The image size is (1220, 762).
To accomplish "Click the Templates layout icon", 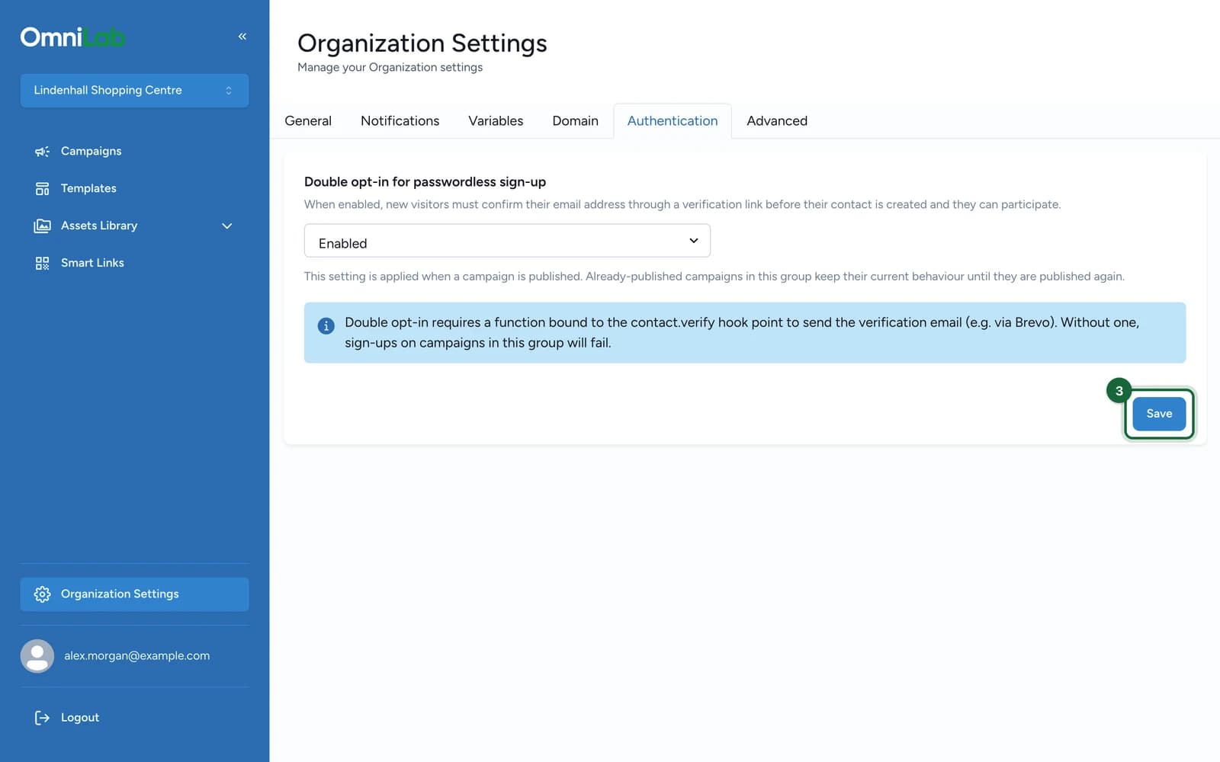I will pos(42,189).
